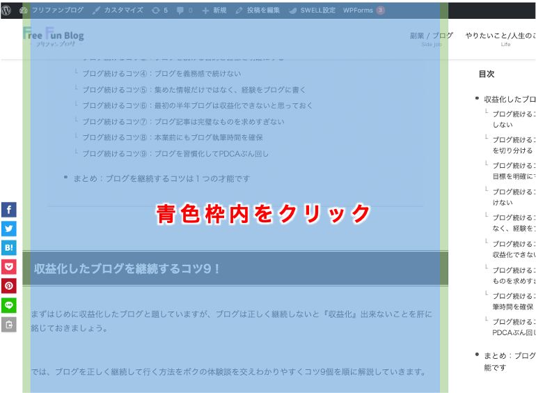This screenshot has width=536, height=393.
Task: Click sidebar 目次 heading
Action: click(x=487, y=74)
